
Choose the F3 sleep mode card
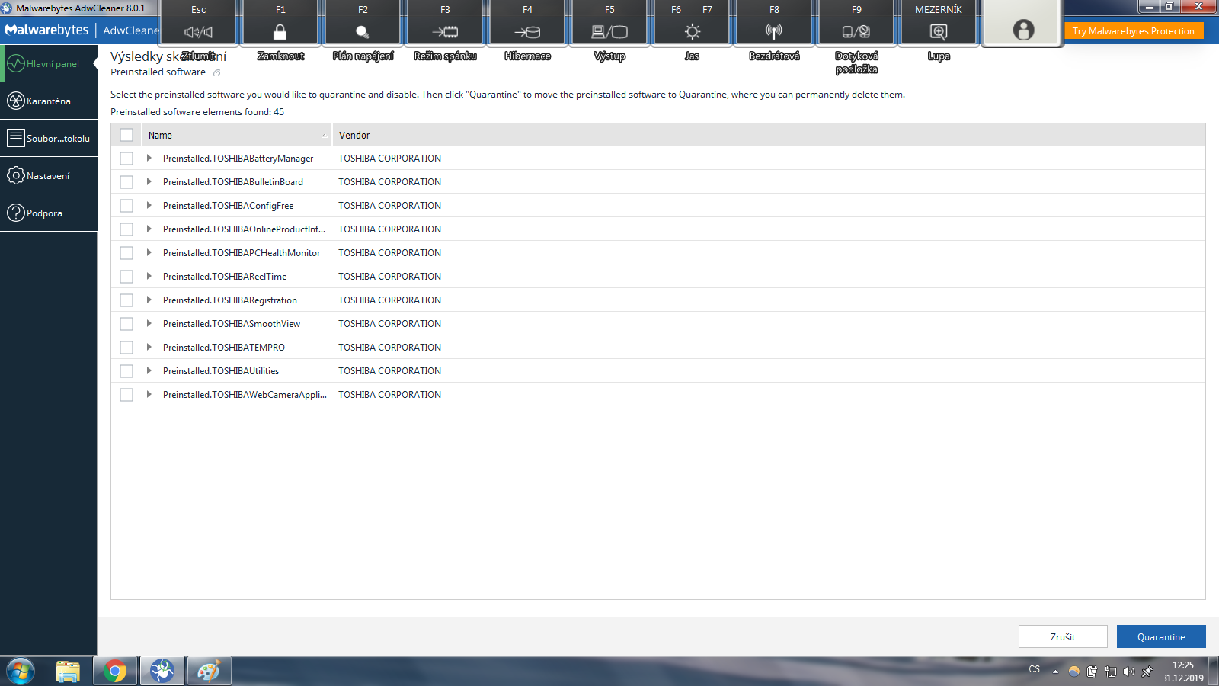tap(445, 23)
